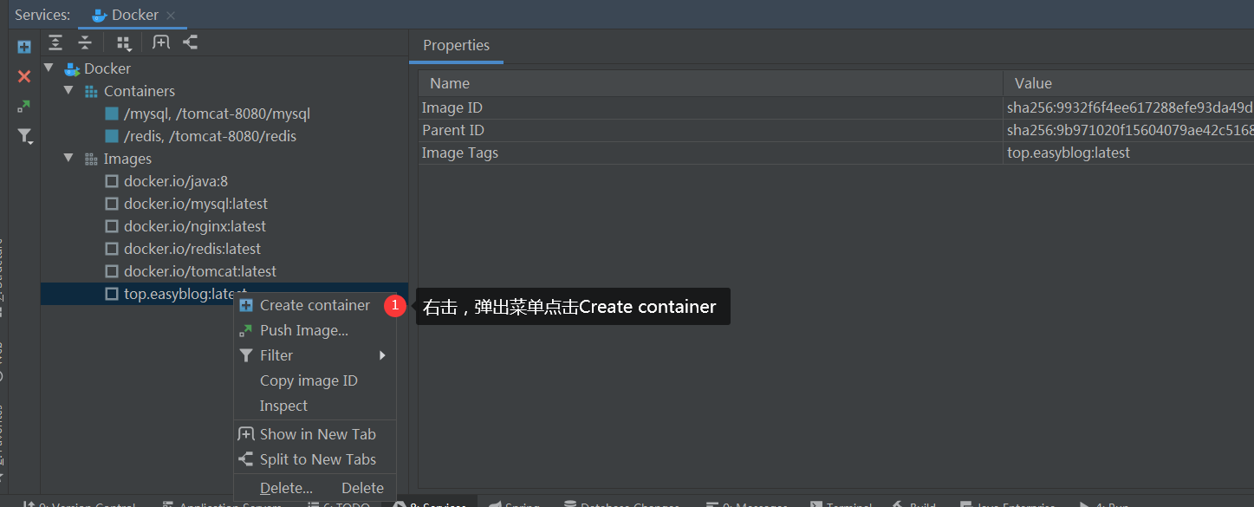
Task: Click the Collapse All toolbar icon
Action: 85,42
